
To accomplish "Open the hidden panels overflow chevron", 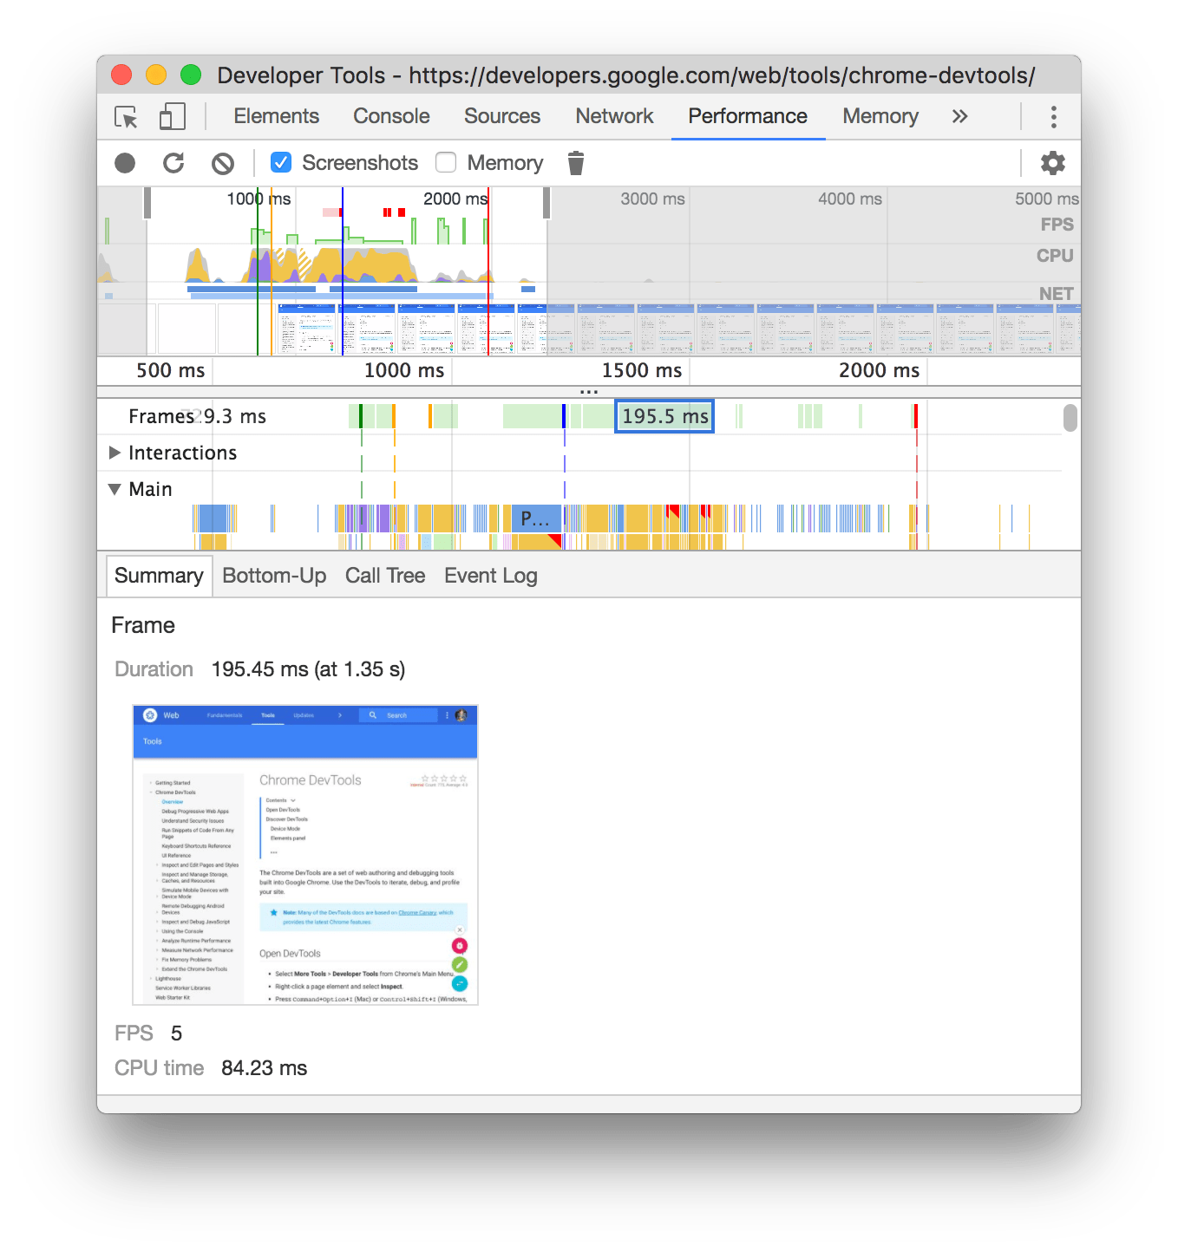I will [959, 116].
